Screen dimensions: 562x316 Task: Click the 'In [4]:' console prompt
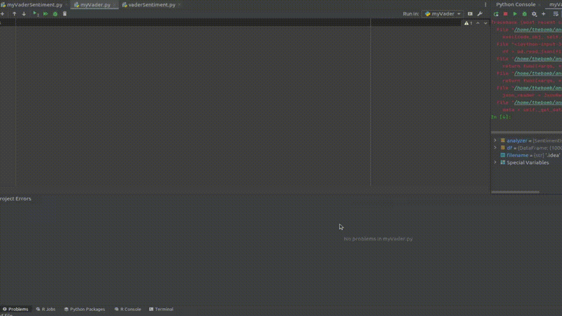tap(501, 117)
